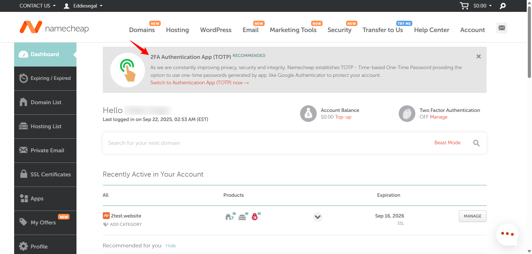Activate Beast Mode search
532x254 pixels.
pos(447,143)
